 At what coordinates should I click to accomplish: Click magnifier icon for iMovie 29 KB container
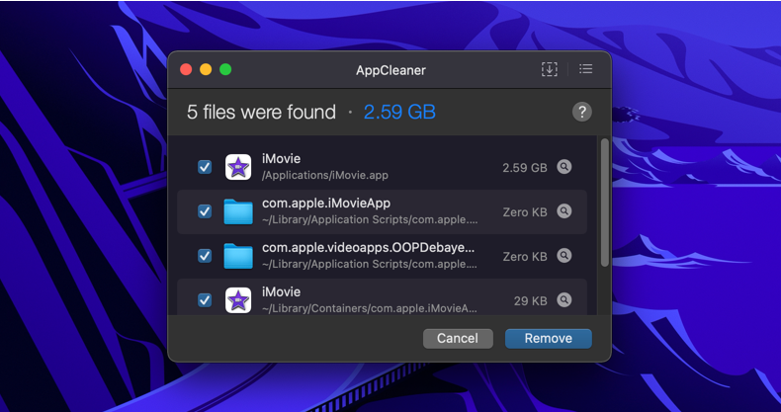click(564, 300)
